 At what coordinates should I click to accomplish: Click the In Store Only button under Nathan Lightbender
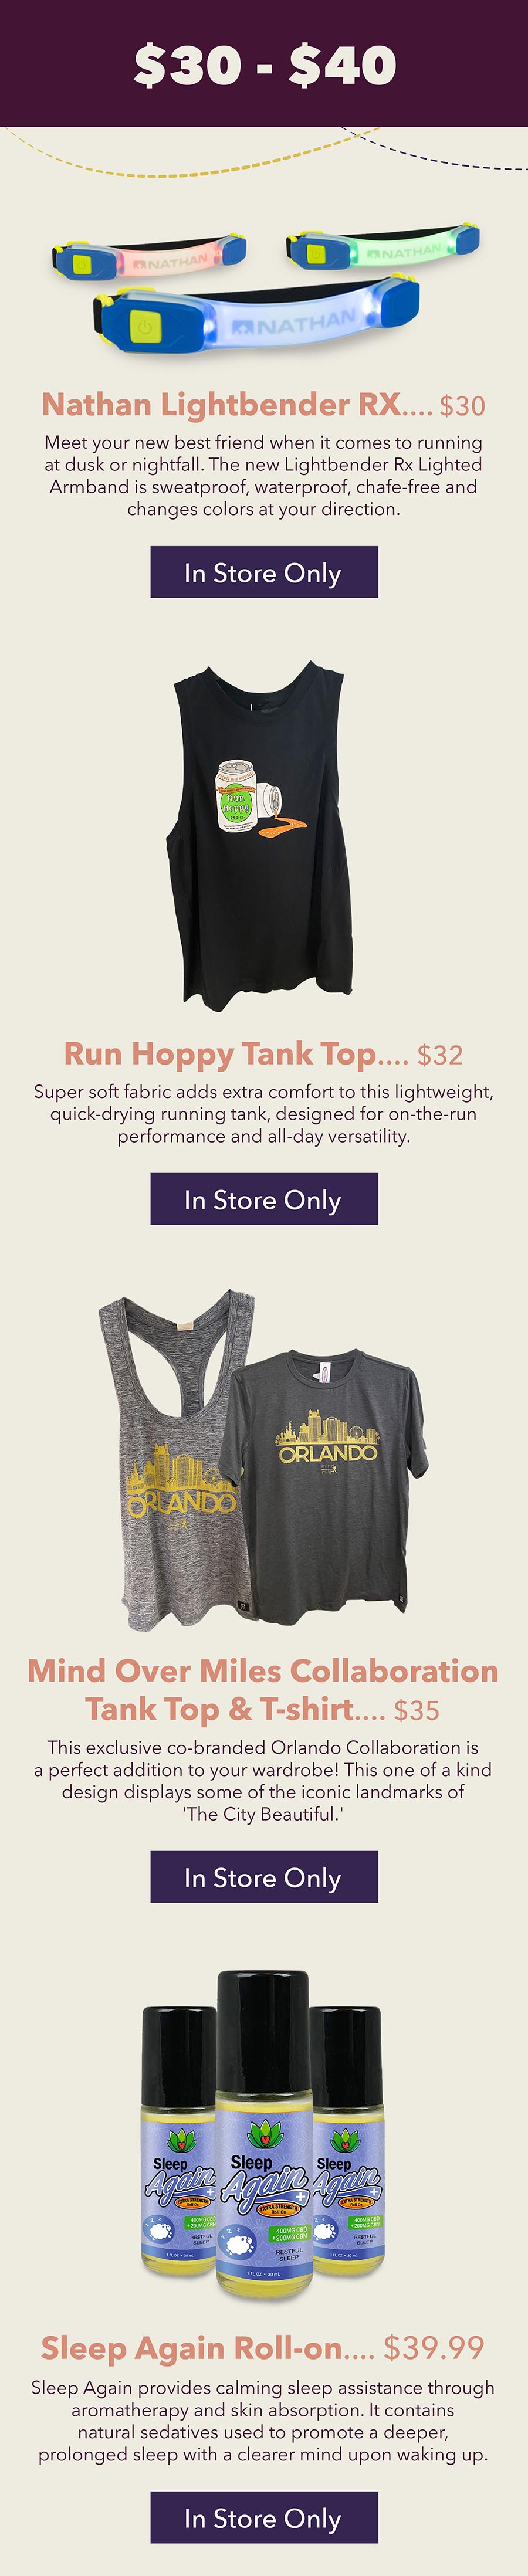264,572
